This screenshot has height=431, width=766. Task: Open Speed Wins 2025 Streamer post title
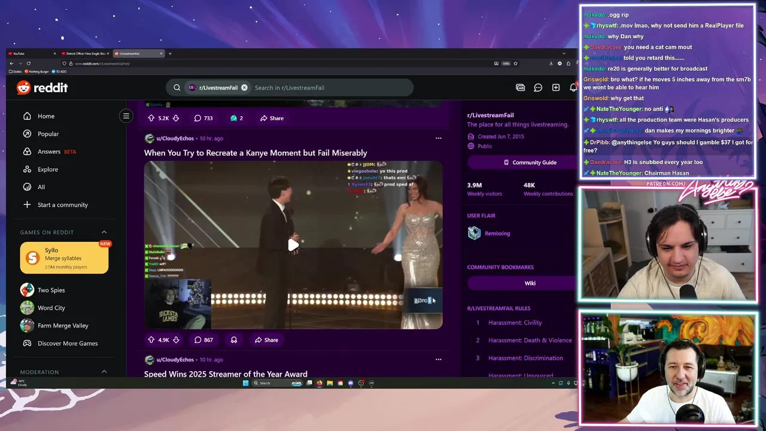click(226, 374)
